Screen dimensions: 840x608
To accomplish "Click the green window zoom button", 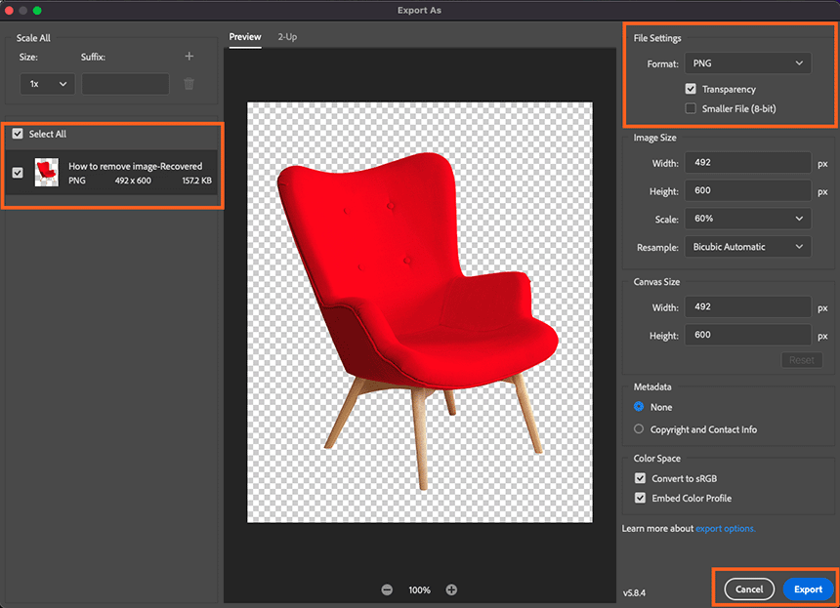I will (37, 10).
